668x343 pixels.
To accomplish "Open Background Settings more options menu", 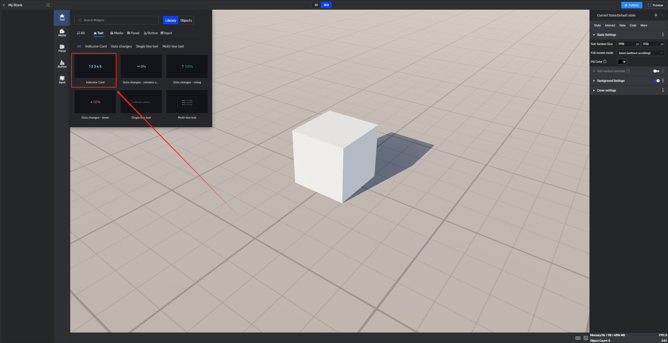I will (x=663, y=81).
